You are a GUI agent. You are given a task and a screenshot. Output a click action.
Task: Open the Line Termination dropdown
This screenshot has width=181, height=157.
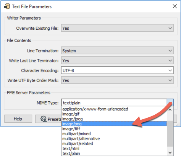(x=117, y=51)
